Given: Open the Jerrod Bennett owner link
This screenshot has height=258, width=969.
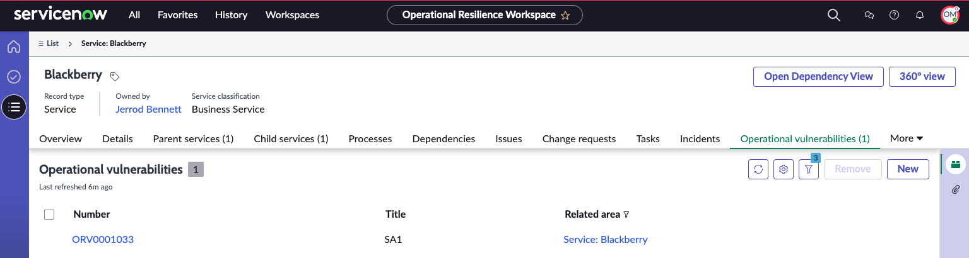Looking at the screenshot, I should (x=148, y=109).
